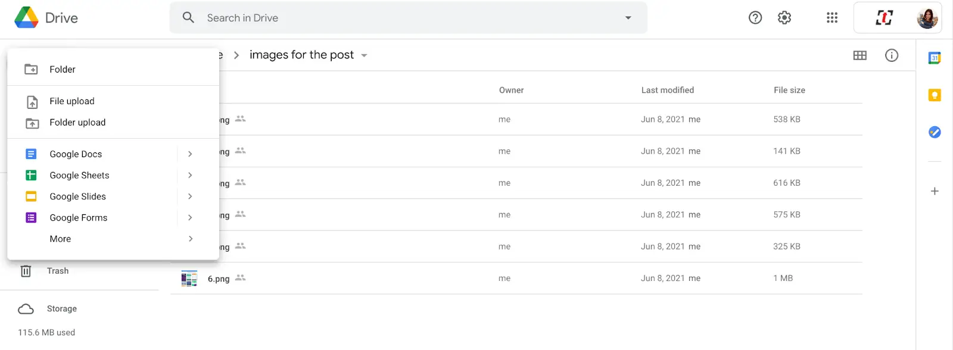
Task: Open Google Calendar side panel
Action: pos(935,58)
